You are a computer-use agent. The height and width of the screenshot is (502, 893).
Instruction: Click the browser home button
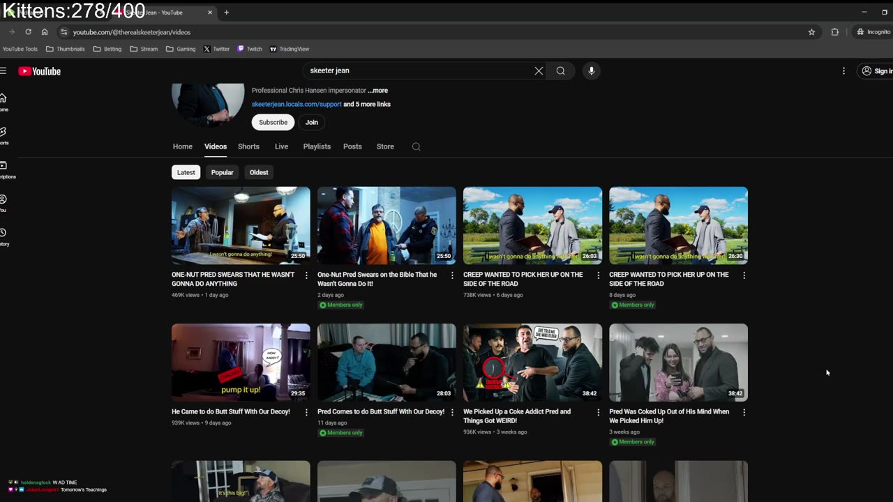point(45,32)
